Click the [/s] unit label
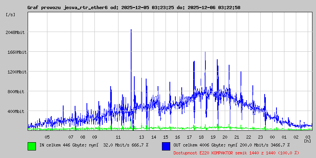Screen dimensions: 316x158 11,15
